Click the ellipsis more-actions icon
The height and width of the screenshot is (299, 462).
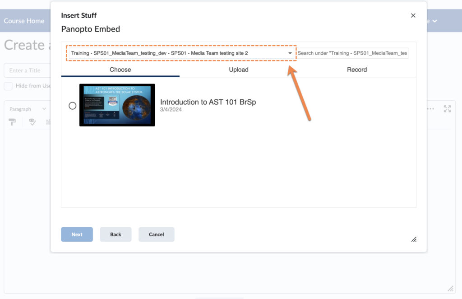click(430, 108)
